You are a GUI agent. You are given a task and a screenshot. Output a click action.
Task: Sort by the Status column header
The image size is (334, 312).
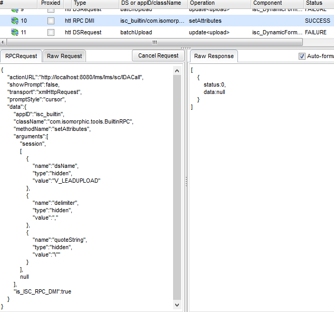click(x=314, y=3)
